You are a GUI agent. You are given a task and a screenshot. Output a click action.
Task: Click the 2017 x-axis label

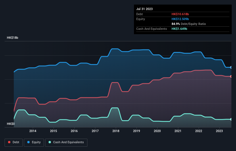pos(95,131)
